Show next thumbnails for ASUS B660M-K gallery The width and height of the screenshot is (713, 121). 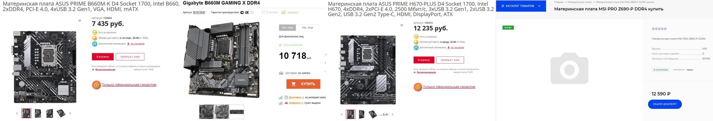point(70,113)
